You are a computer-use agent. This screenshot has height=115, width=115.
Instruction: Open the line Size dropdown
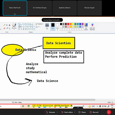click(47, 27)
